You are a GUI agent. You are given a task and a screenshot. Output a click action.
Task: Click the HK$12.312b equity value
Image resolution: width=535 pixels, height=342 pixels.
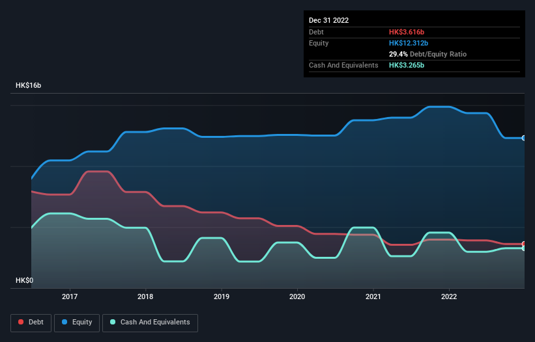(x=409, y=43)
